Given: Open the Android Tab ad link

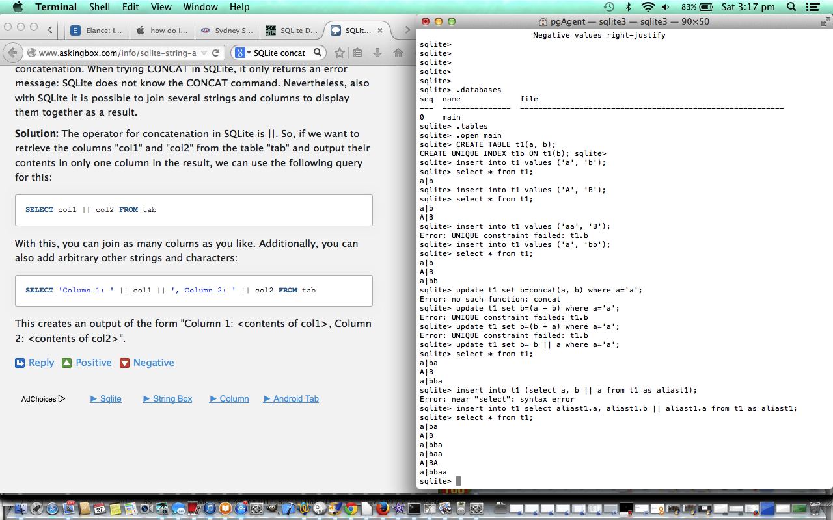Looking at the screenshot, I should tap(291, 398).
